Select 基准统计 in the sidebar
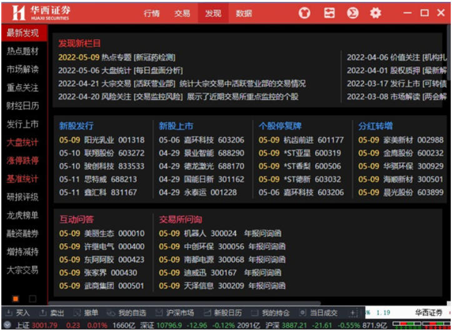Image resolution: width=452 pixels, height=332 pixels. click(x=23, y=179)
